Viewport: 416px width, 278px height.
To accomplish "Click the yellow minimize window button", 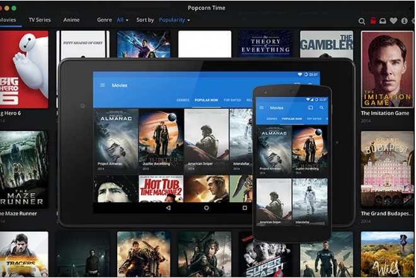I will pyautogui.click(x=7, y=8).
